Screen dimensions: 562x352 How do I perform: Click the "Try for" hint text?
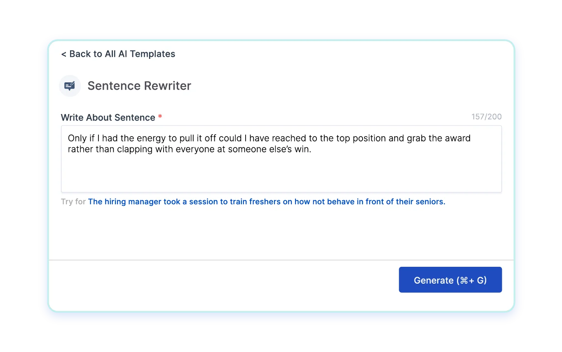point(73,202)
